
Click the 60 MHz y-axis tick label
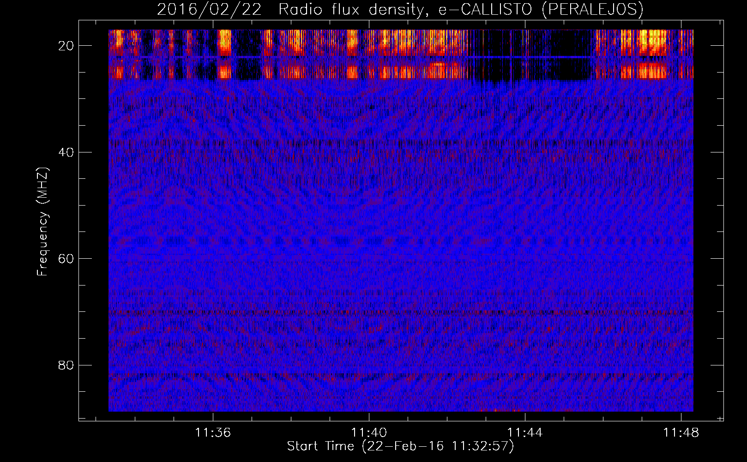point(66,258)
